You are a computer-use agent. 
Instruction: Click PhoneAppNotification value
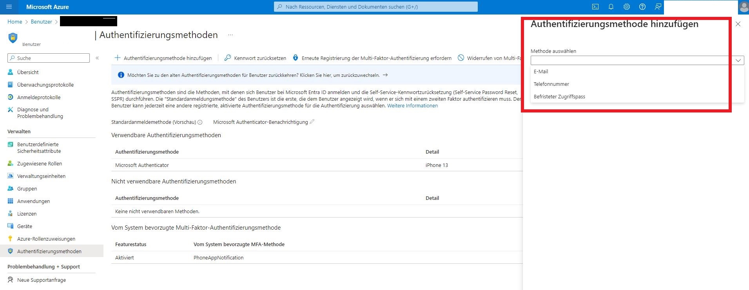tap(218, 257)
